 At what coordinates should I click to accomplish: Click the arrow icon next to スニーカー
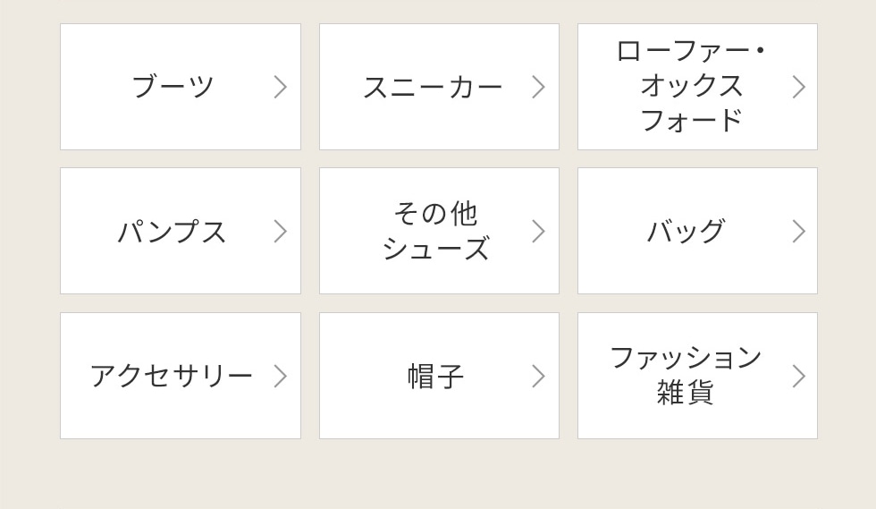point(538,87)
